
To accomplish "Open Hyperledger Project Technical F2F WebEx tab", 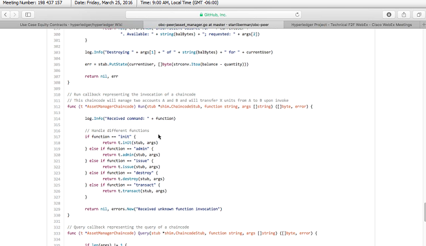I will click(351, 25).
